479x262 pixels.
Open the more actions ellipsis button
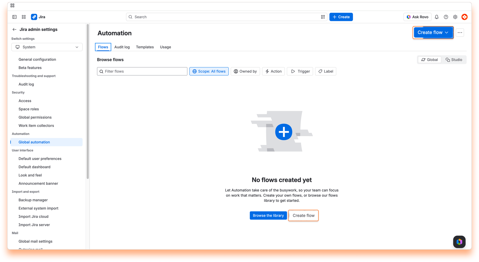pos(460,33)
